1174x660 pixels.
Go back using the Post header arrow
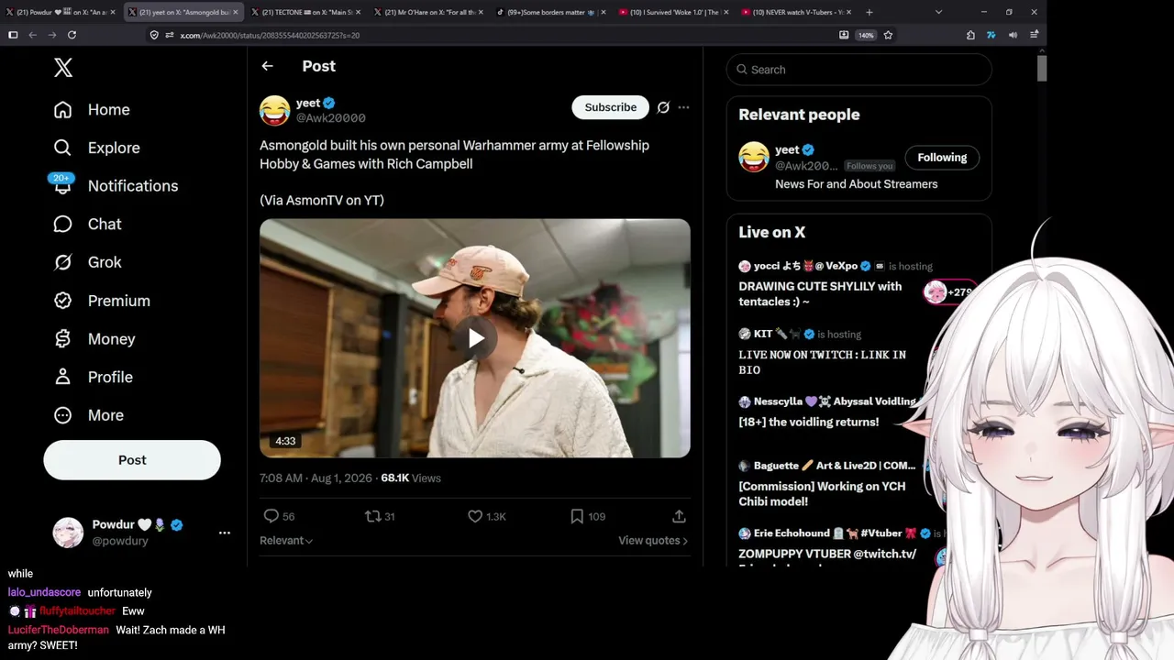pyautogui.click(x=267, y=66)
